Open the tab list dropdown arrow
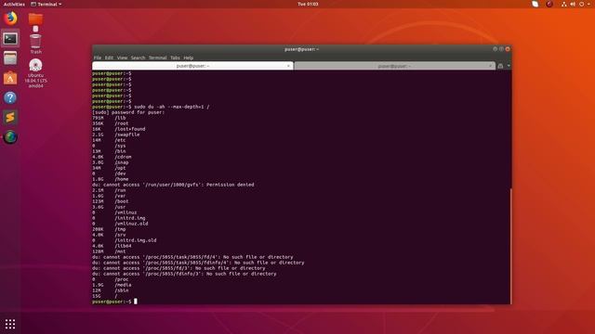The image size is (595, 334). [x=509, y=66]
